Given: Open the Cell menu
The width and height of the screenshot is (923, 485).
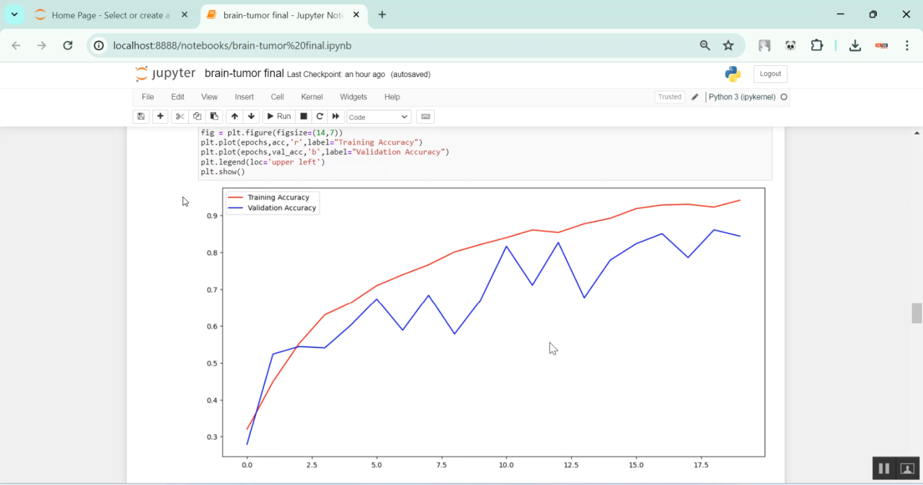Looking at the screenshot, I should pos(277,97).
